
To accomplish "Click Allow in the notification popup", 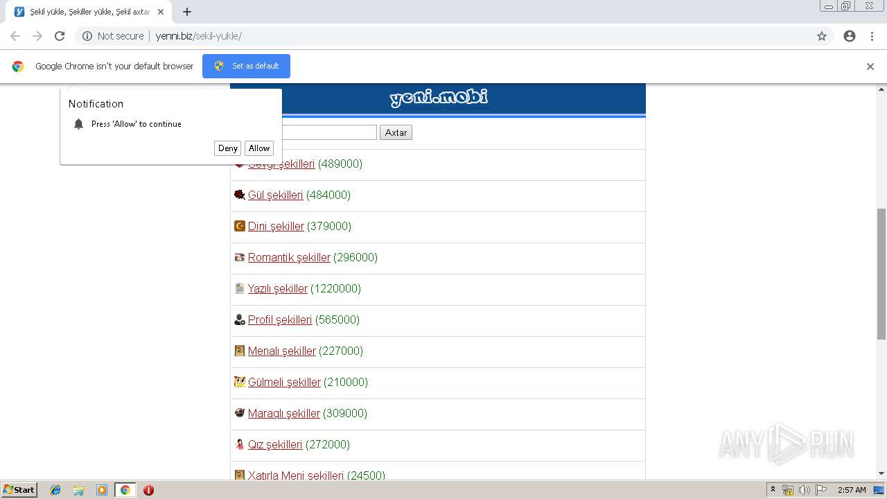I will point(259,148).
